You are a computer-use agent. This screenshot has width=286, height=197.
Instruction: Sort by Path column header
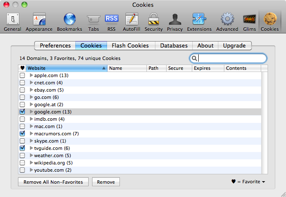point(157,68)
